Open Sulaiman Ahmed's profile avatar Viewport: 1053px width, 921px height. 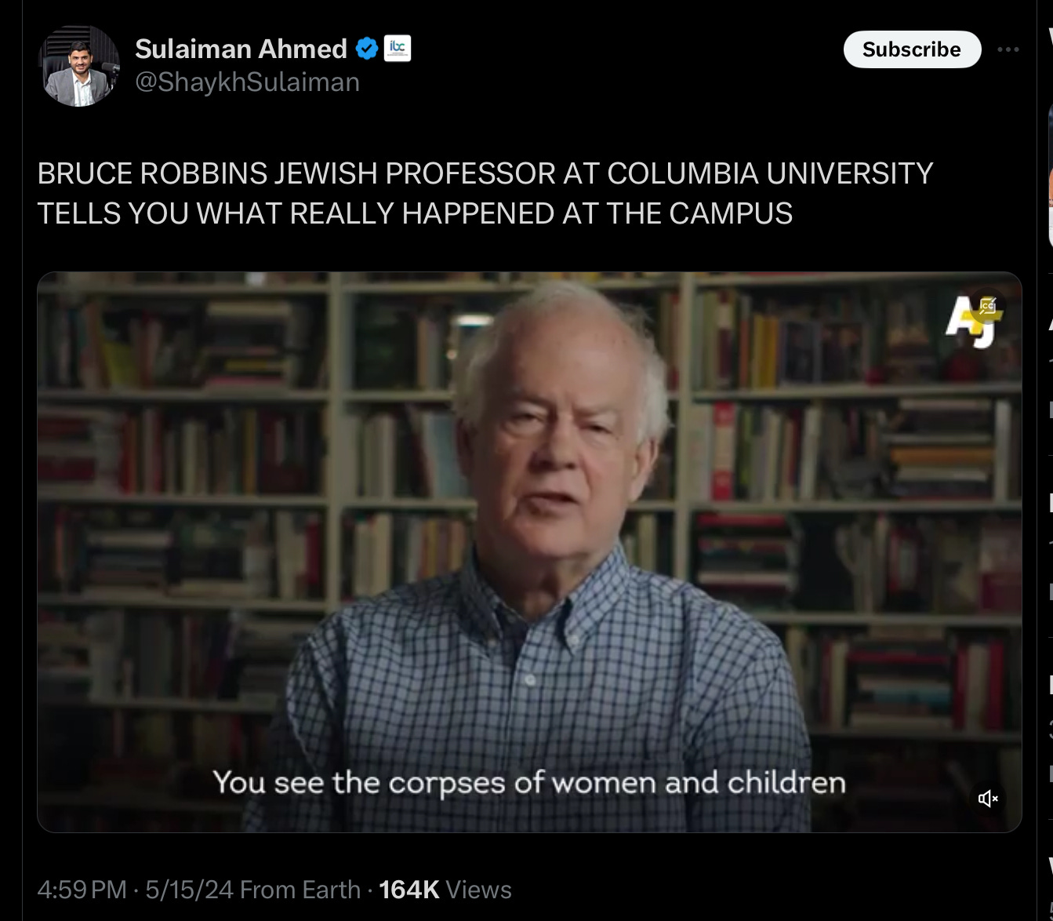[79, 66]
